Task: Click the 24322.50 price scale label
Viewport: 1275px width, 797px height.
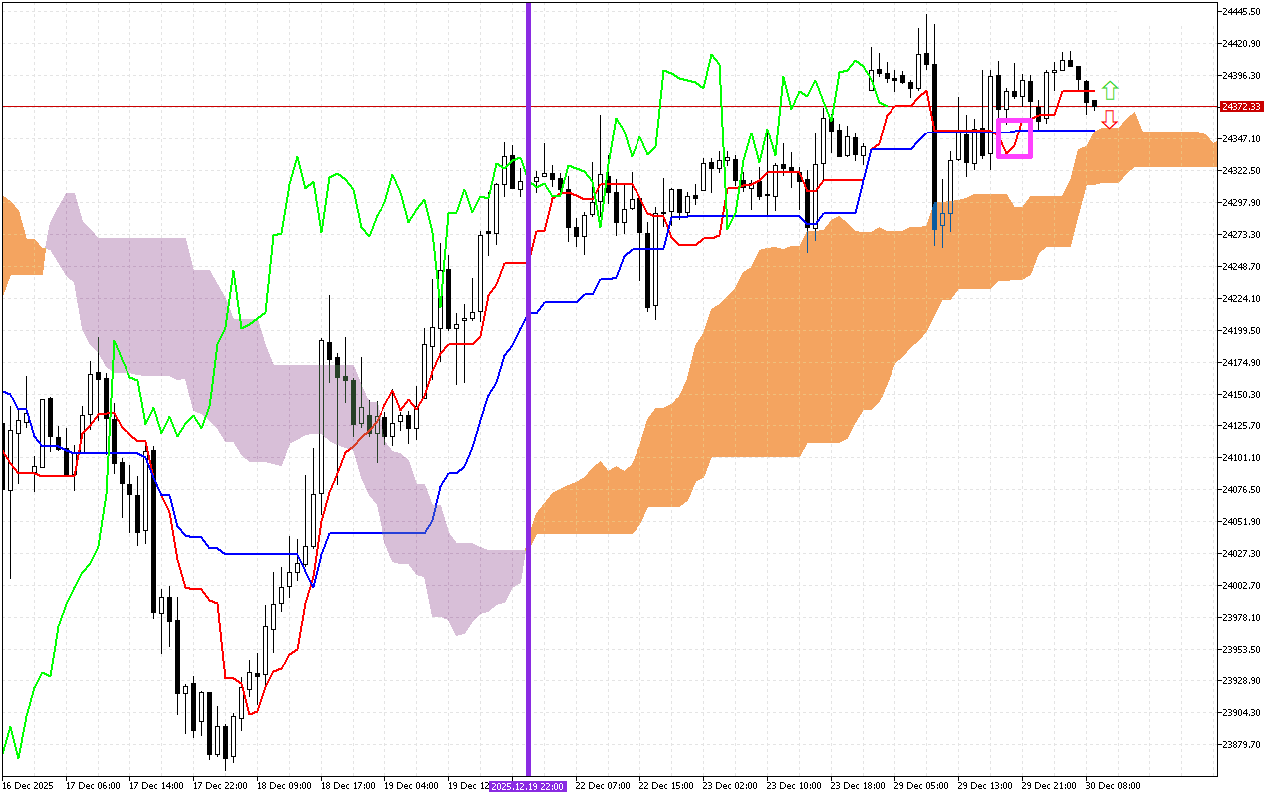Action: click(1241, 170)
